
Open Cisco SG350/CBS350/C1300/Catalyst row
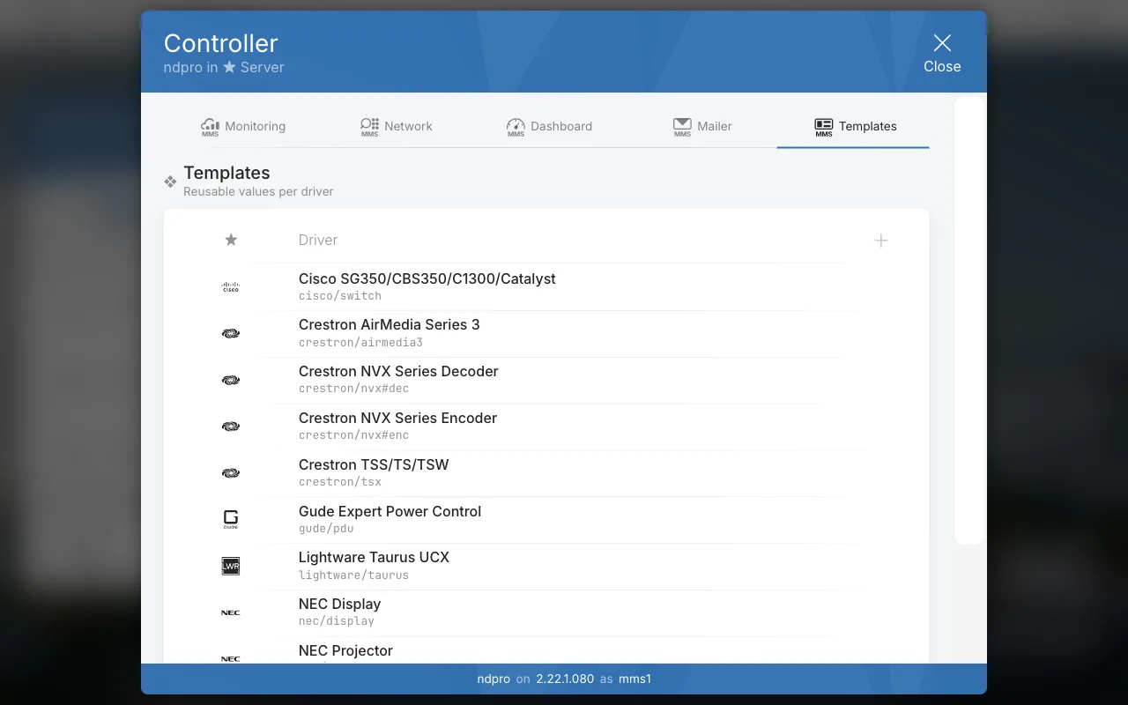[x=546, y=287]
